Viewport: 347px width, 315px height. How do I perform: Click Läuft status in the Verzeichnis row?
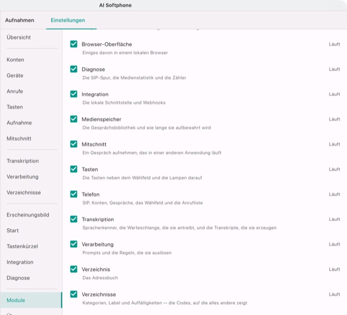335,269
